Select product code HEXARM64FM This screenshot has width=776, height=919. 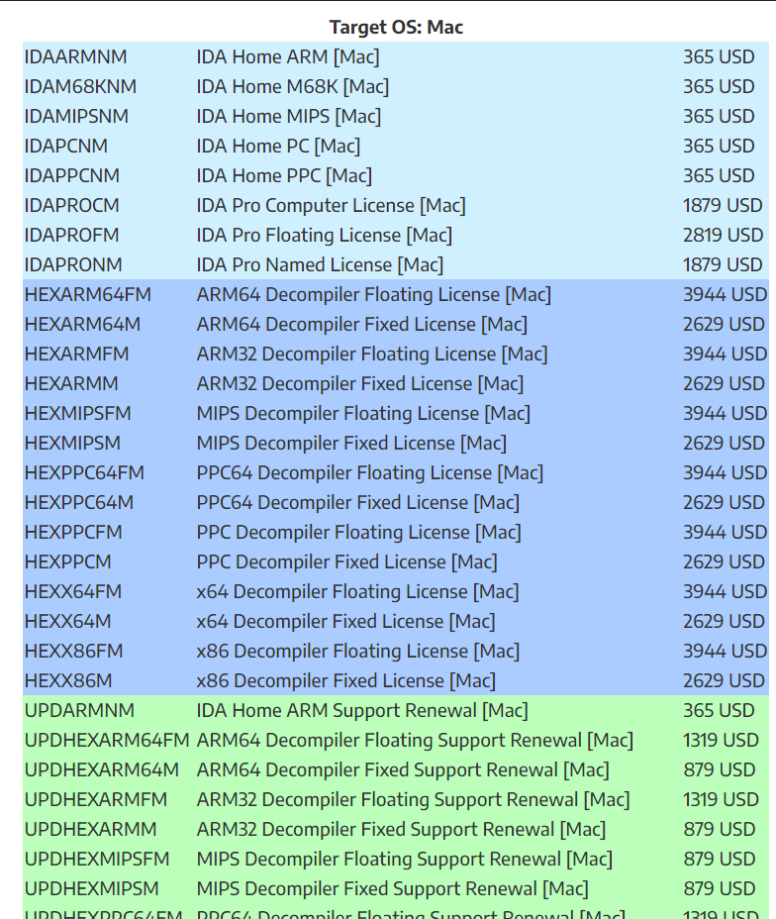88,294
